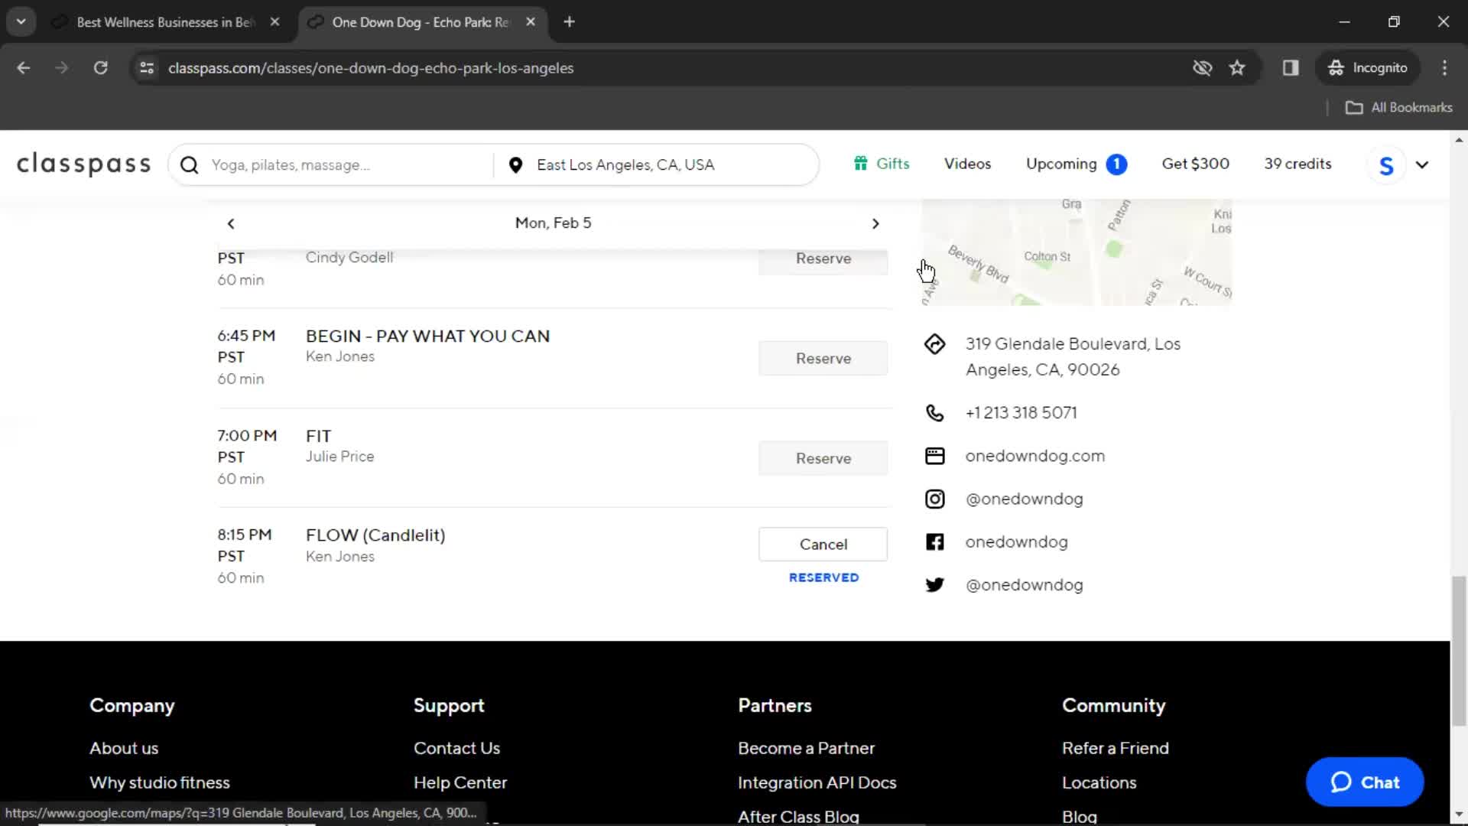This screenshot has width=1468, height=826.
Task: Open Chrome three-dot menu
Action: (x=1444, y=68)
